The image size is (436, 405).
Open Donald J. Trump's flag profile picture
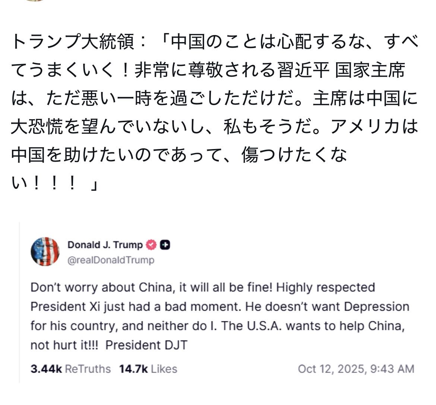pyautogui.click(x=45, y=251)
